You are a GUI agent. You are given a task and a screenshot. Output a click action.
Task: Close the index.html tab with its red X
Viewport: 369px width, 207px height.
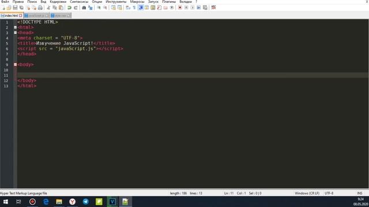coord(21,16)
